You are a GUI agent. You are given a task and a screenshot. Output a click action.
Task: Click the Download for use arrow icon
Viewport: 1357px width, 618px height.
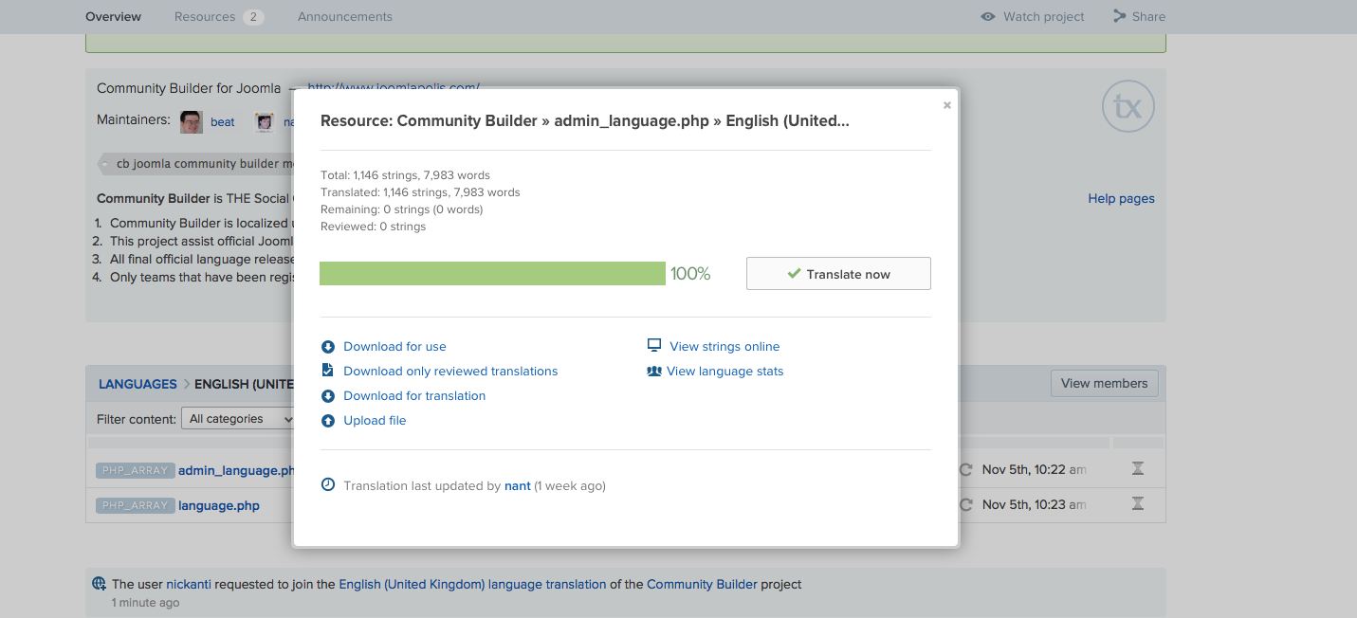coord(328,347)
